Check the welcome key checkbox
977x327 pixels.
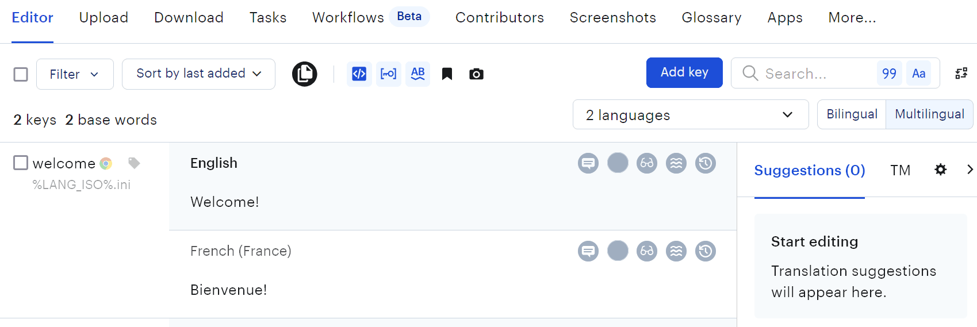(x=21, y=163)
